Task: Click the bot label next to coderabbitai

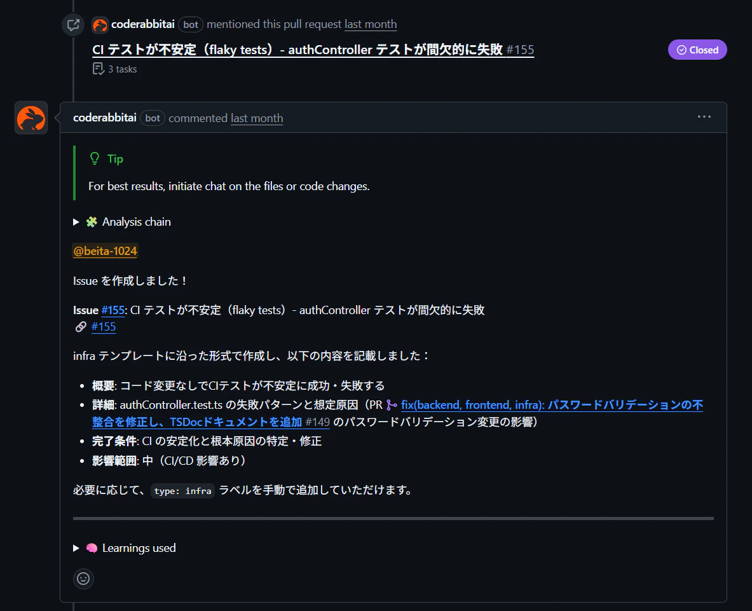Action: pyautogui.click(x=152, y=118)
